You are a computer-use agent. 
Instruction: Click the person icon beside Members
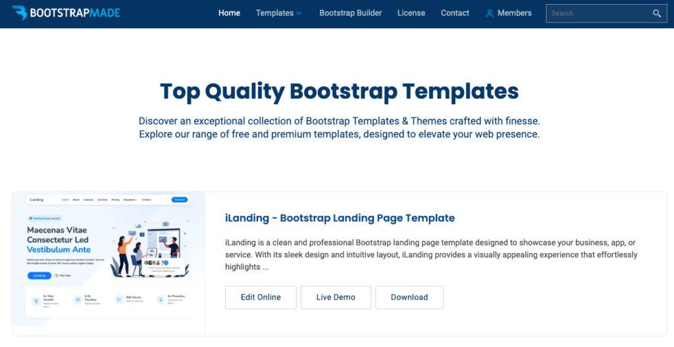(x=489, y=13)
